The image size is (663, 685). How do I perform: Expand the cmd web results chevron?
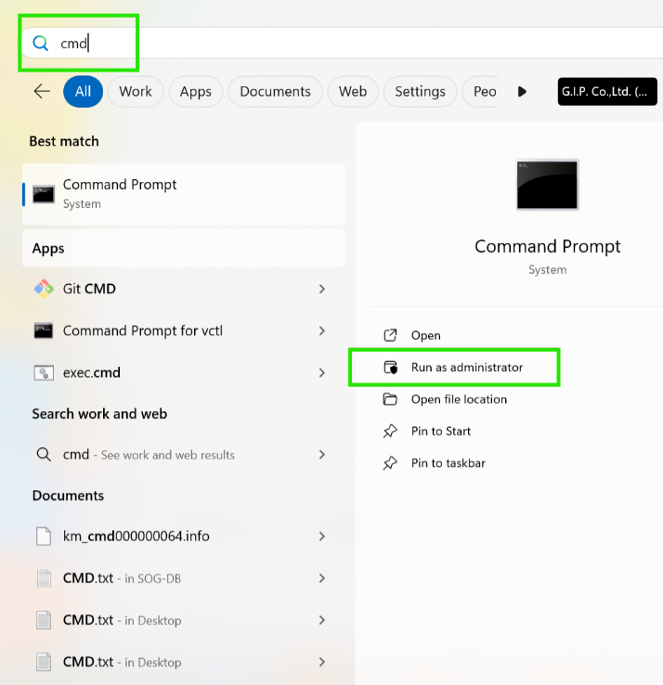[322, 455]
